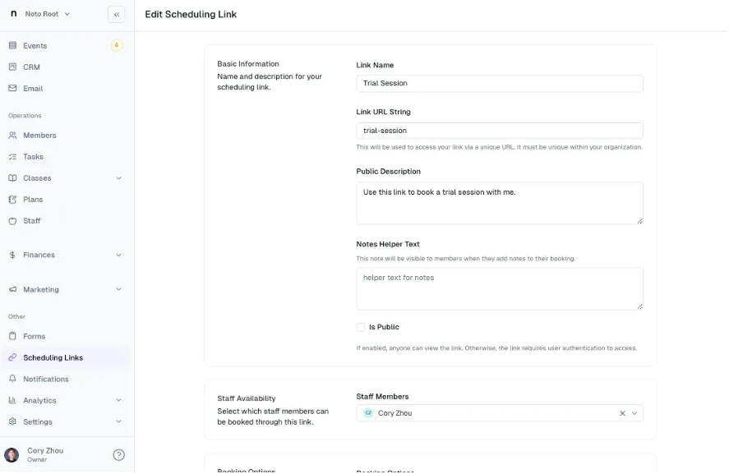The height and width of the screenshot is (474, 729).
Task: Expand the Settings submenu chevron
Action: (x=118, y=421)
